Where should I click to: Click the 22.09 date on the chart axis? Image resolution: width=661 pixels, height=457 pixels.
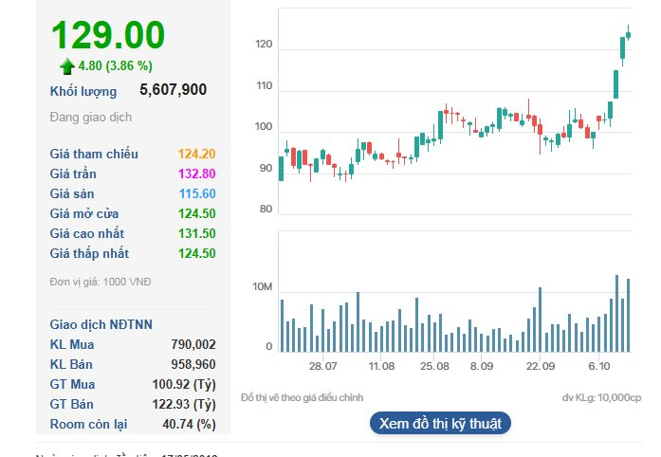coord(541,365)
